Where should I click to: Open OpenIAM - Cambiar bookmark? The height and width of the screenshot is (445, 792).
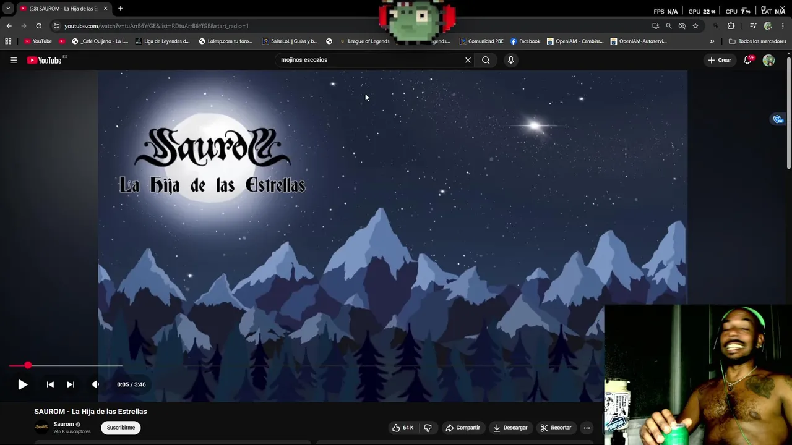tap(575, 41)
